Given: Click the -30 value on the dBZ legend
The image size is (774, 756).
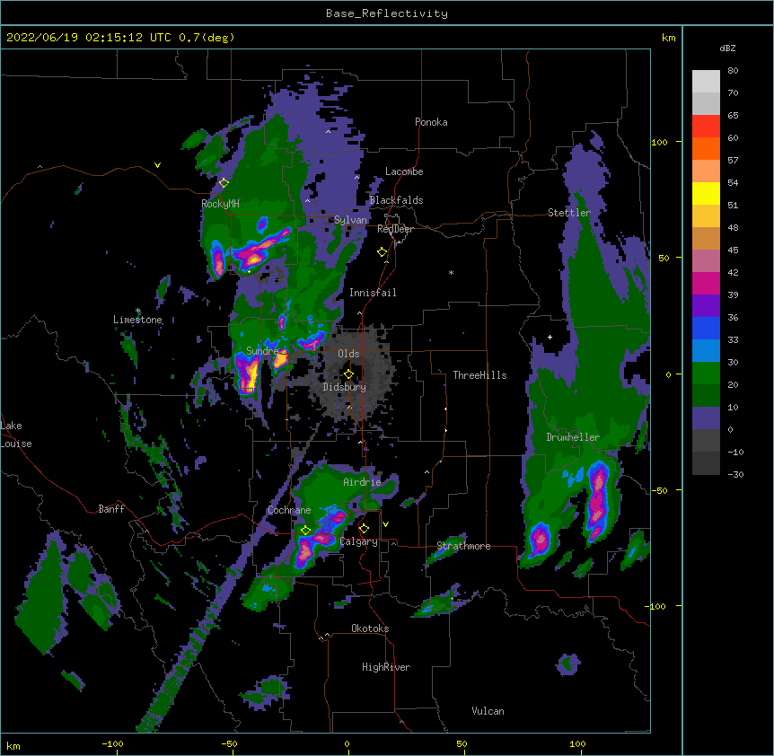Looking at the screenshot, I should click(735, 474).
